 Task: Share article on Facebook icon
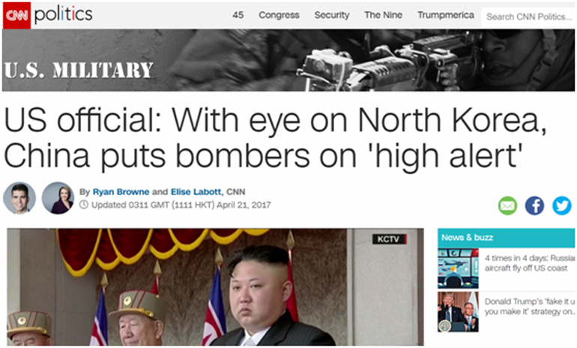tap(534, 205)
